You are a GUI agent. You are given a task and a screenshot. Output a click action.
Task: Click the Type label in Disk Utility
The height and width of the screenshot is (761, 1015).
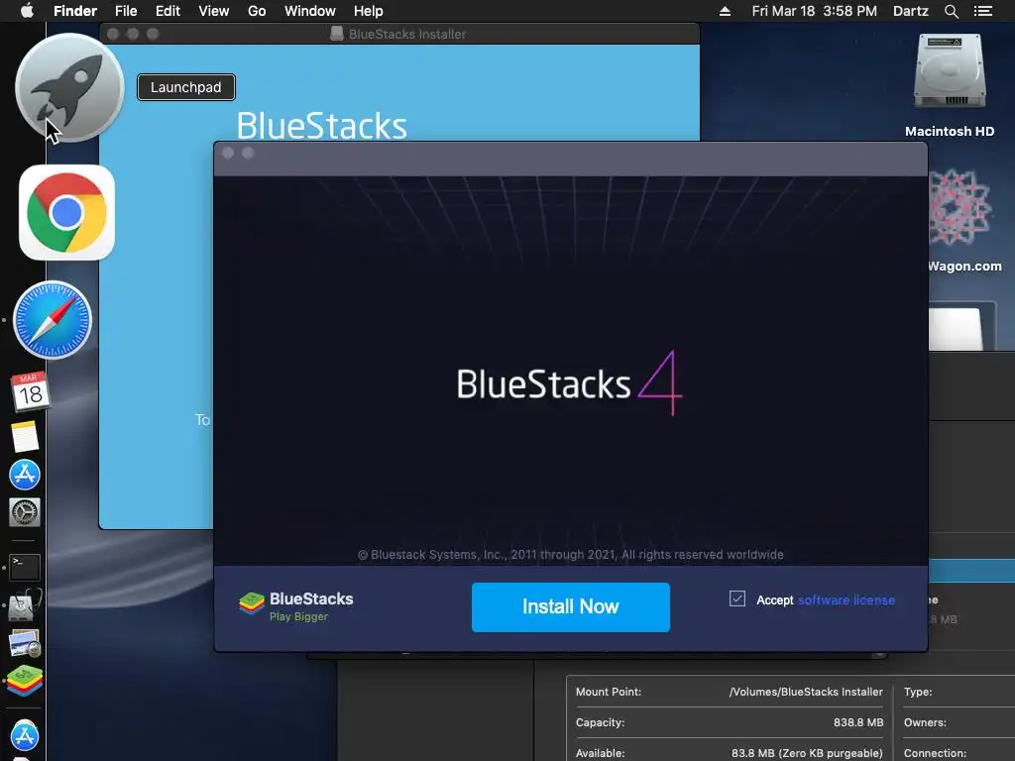(x=918, y=692)
